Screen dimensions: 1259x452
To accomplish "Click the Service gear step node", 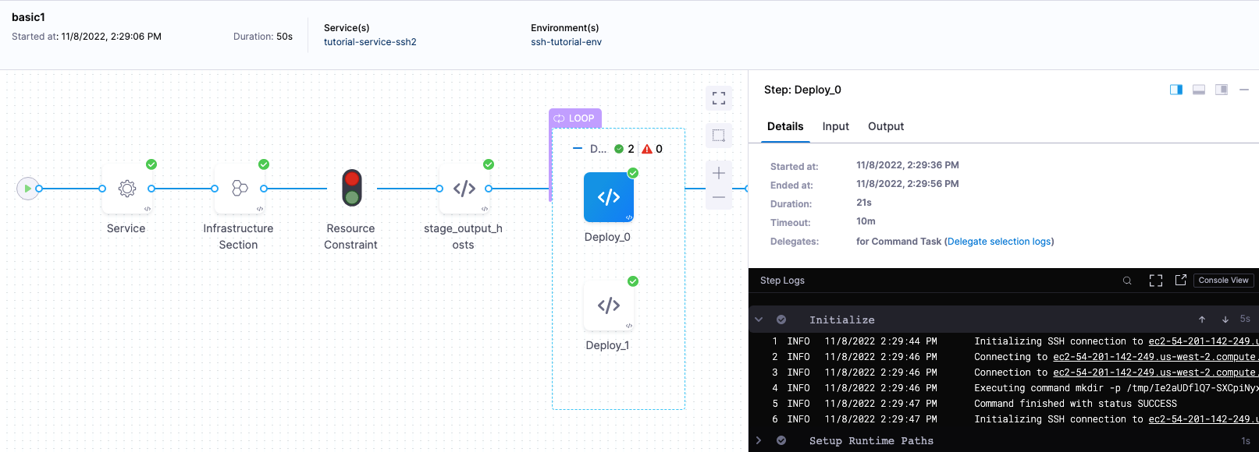I will tap(126, 189).
